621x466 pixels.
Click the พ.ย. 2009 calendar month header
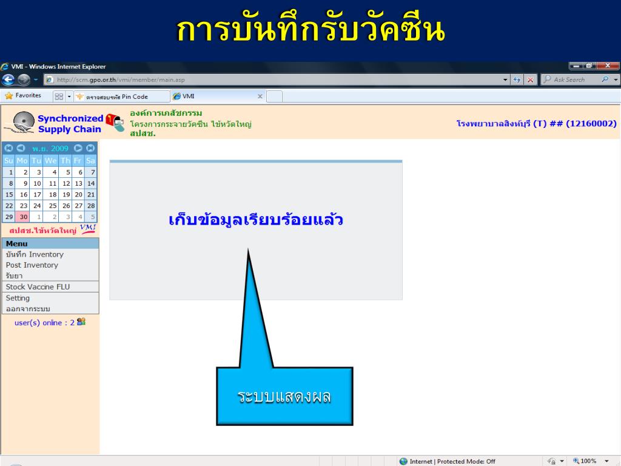[50, 149]
